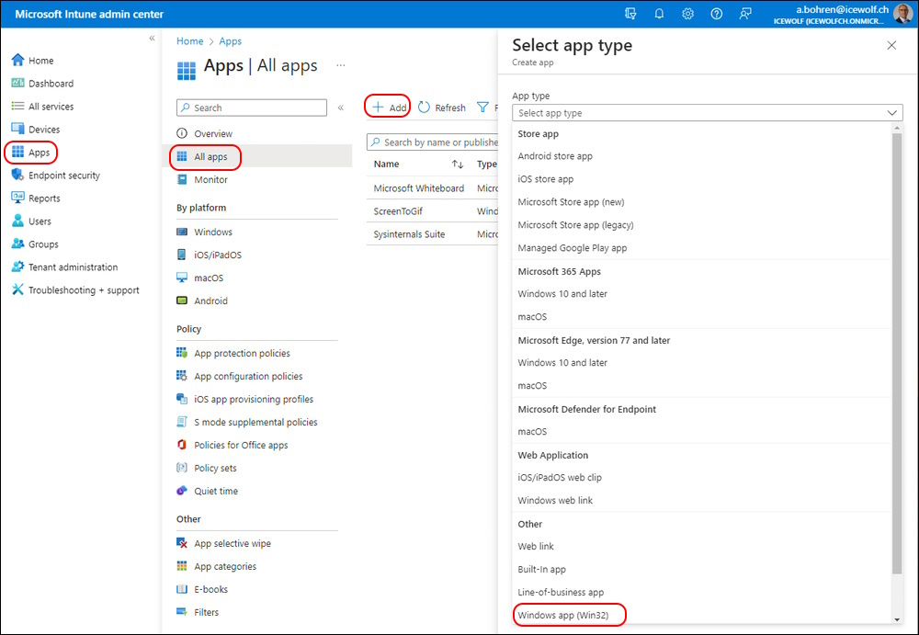Select iOS store app option

click(546, 179)
